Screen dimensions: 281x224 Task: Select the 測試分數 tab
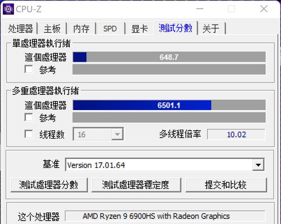(175, 28)
